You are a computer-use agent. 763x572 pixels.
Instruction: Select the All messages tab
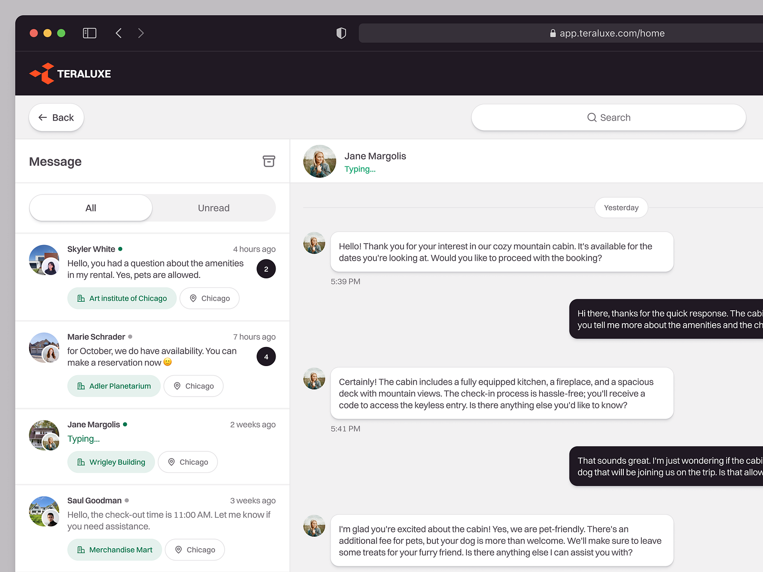[x=91, y=208]
